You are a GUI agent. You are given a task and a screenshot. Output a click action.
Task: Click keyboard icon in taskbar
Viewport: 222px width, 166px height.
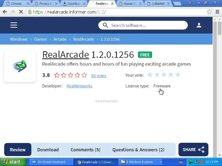click(181, 162)
